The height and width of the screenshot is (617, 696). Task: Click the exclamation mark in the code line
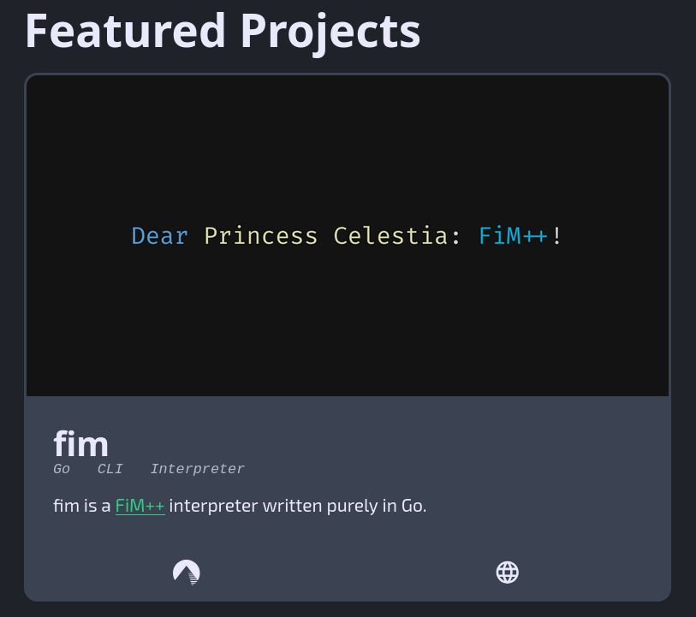(x=557, y=235)
